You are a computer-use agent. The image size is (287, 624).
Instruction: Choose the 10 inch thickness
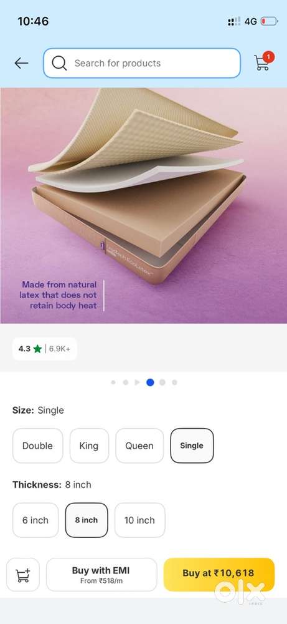pos(139,520)
